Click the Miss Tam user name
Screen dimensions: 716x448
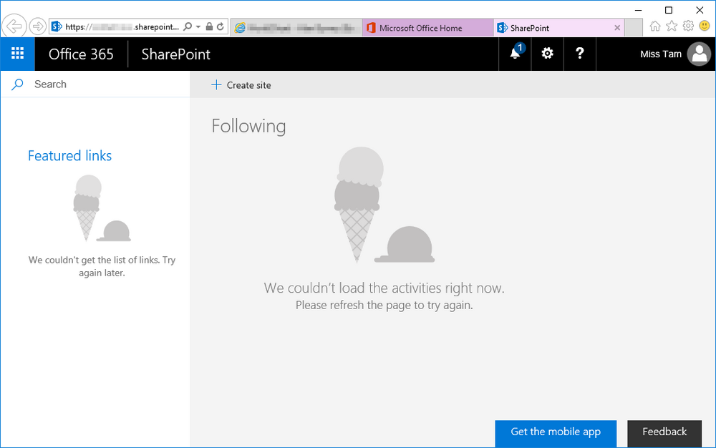coord(661,54)
